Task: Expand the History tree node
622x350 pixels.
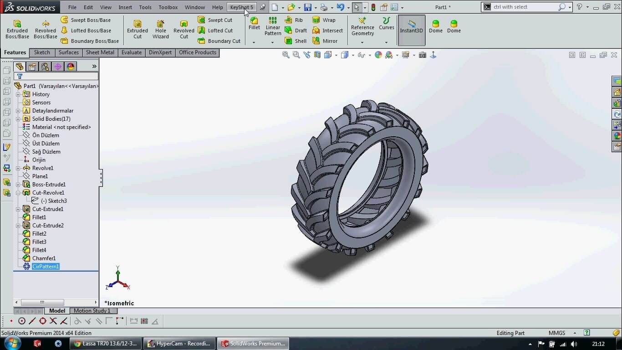Action: click(18, 94)
